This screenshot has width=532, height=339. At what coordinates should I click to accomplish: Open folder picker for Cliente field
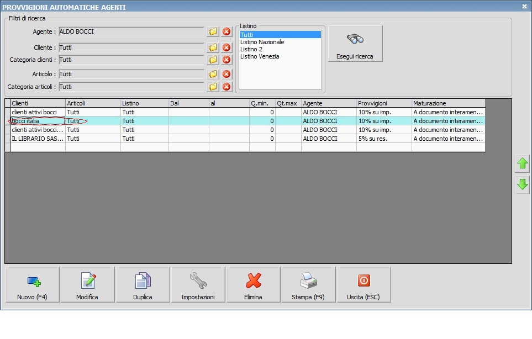pyautogui.click(x=213, y=47)
